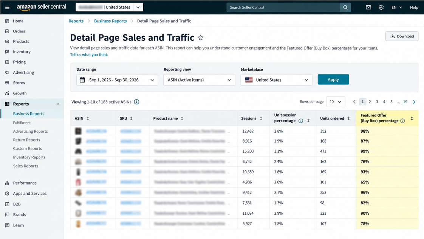Sort table by Product name
The width and height of the screenshot is (424, 239).
click(182, 118)
